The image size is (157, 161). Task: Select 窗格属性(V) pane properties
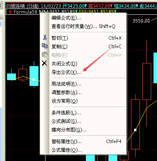(x=84, y=142)
